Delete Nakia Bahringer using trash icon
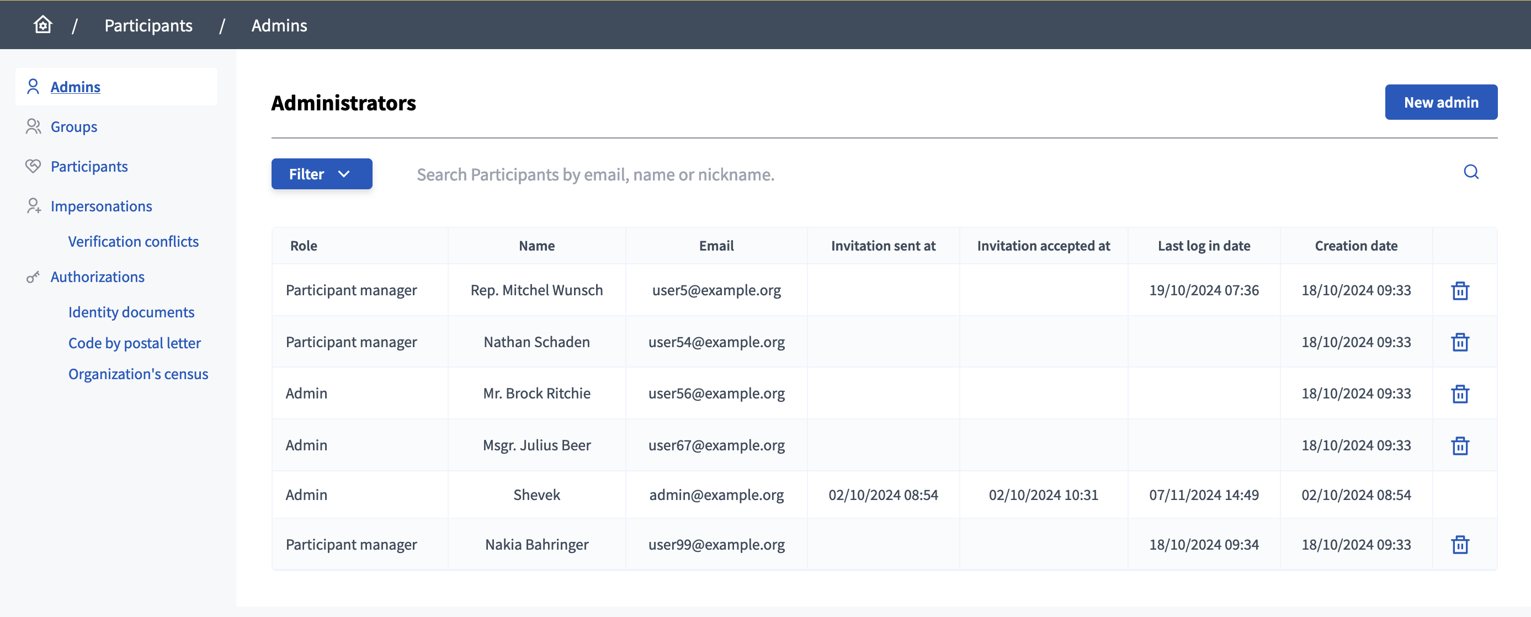Screen dimensions: 1531x617 click(1460, 545)
